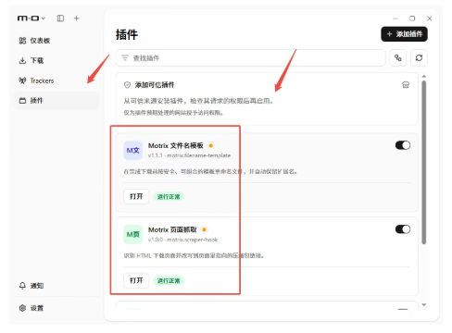
Task: Toggle the sidebar panel icon
Action: (x=60, y=18)
